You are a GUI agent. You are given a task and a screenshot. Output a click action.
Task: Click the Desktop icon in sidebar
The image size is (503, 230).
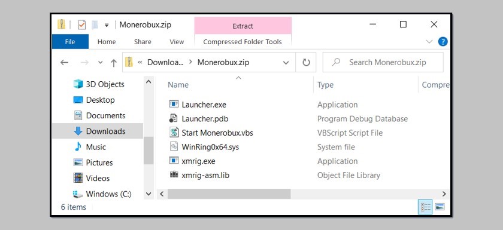pyautogui.click(x=78, y=100)
